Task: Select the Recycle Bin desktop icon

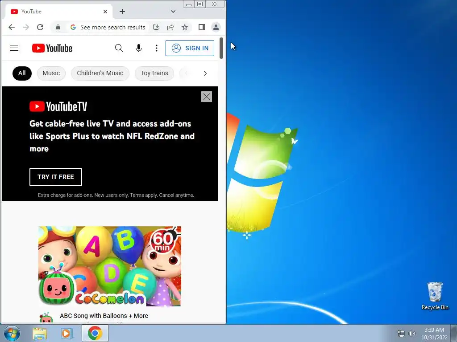Action: 435,296
